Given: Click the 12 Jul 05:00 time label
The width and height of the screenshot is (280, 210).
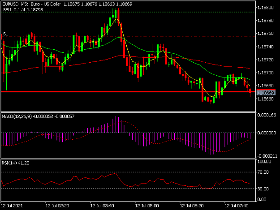Looking at the screenshot, I should point(147,206).
